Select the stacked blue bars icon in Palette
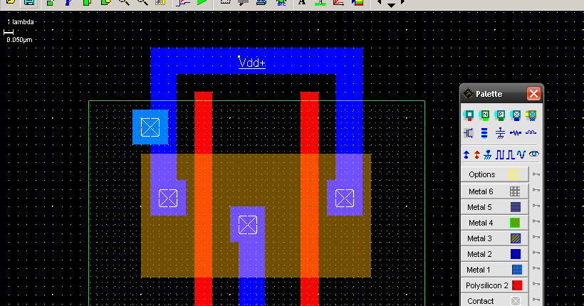The image size is (584, 306). tap(484, 133)
